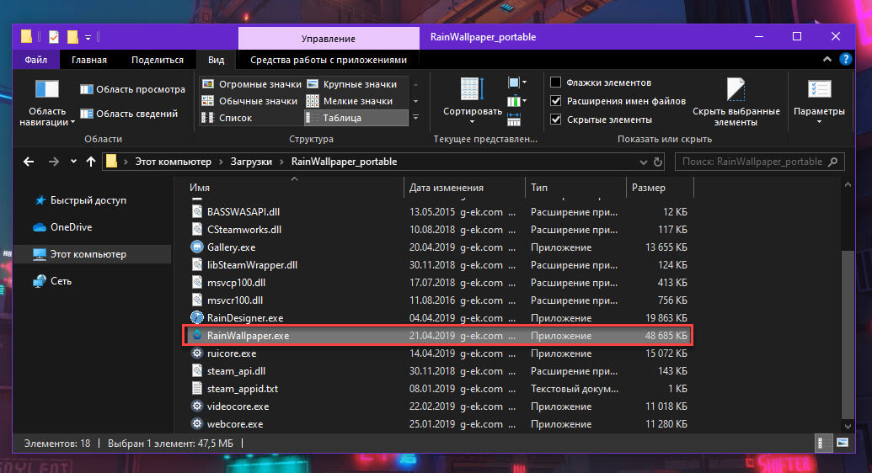Click size all columns to fit icon
This screenshot has height=473, width=872.
coord(514,119)
